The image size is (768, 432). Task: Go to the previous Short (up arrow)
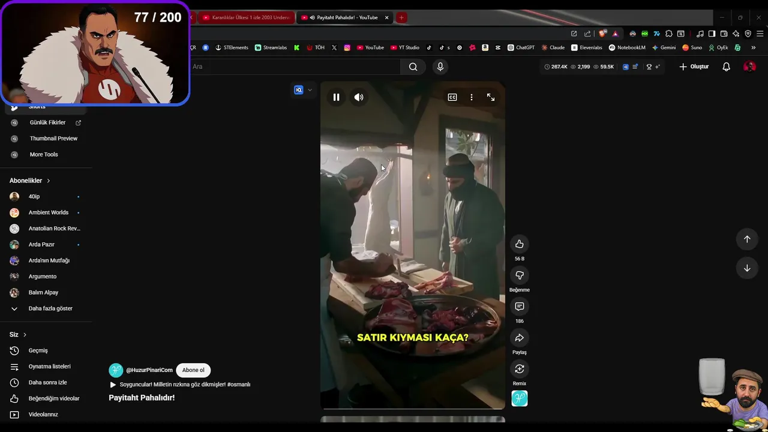[747, 239]
